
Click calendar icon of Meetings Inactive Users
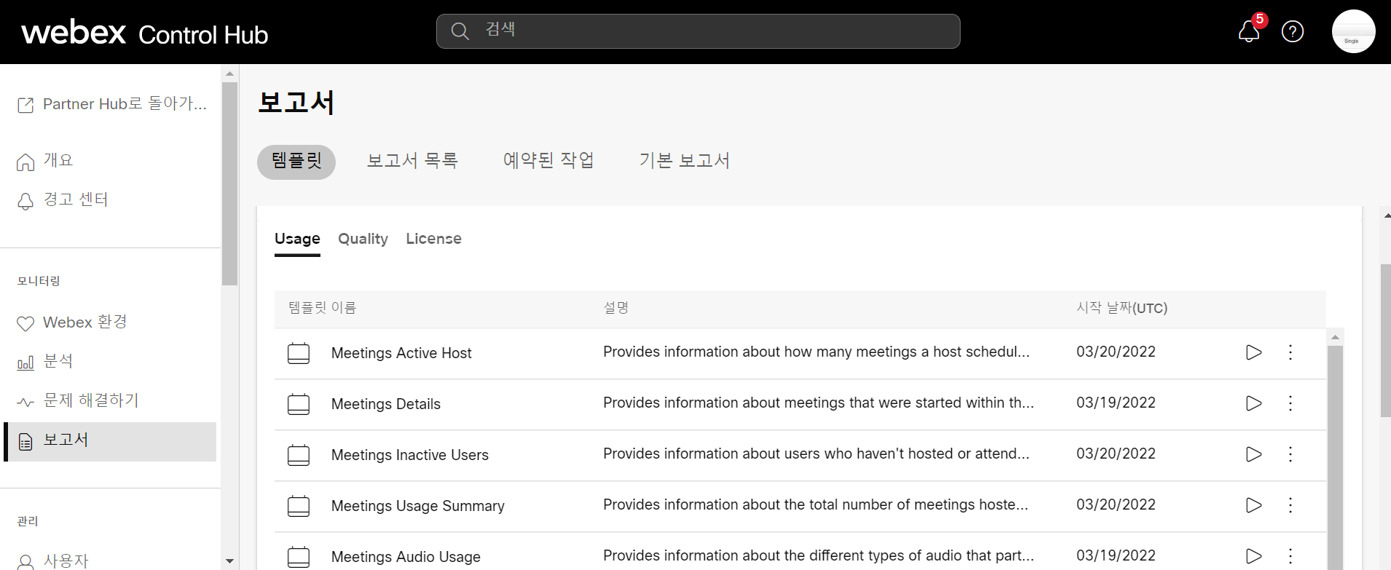[299, 455]
